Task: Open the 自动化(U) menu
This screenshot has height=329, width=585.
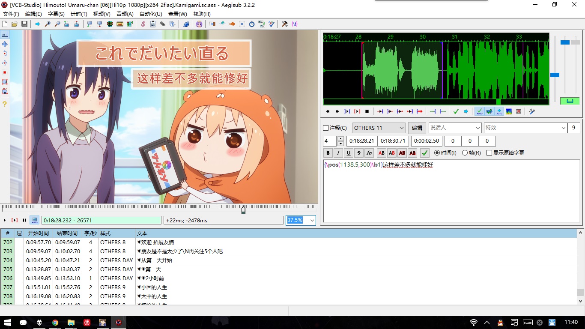Action: click(x=151, y=14)
